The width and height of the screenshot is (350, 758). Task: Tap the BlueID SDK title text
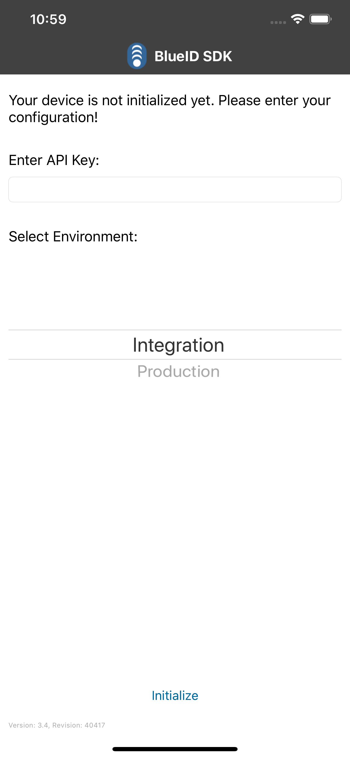click(193, 56)
